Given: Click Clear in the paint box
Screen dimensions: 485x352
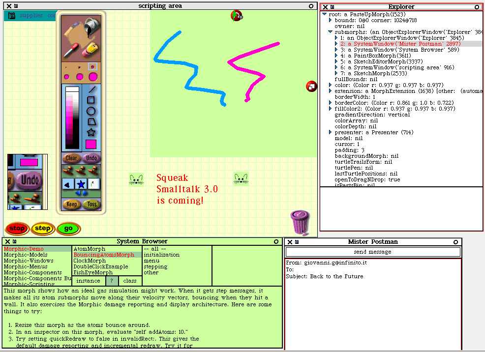Looking at the screenshot, I should pos(71,158).
